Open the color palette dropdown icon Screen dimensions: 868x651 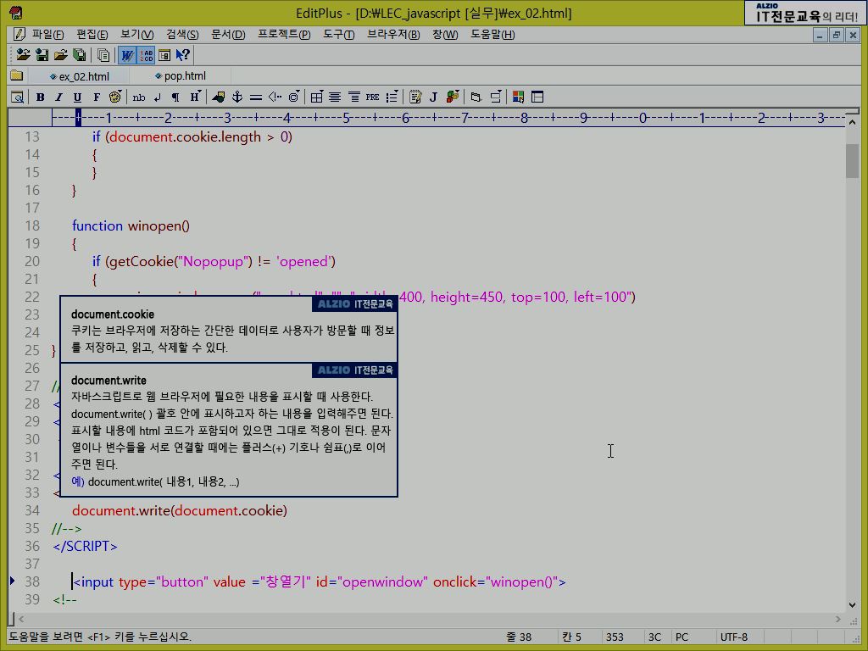coord(115,97)
